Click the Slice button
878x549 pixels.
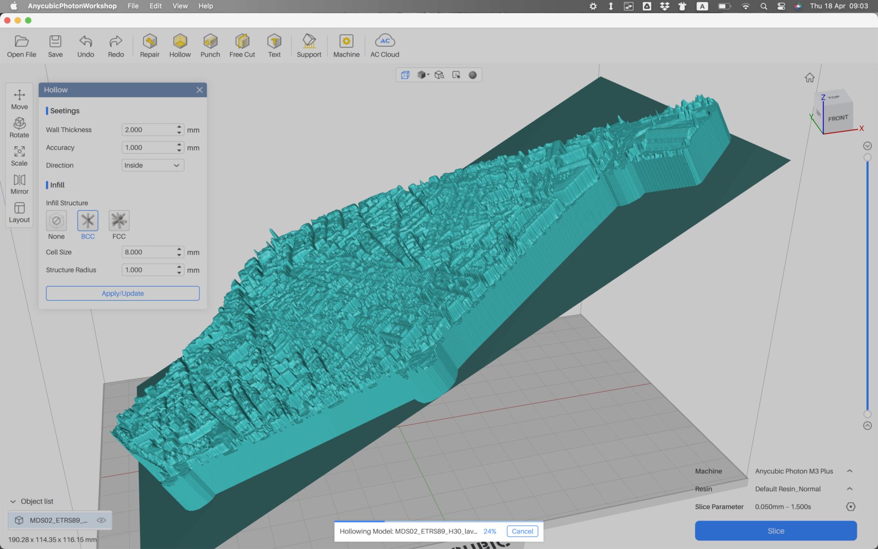tap(776, 530)
